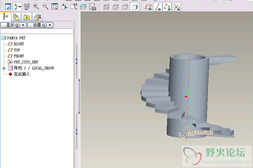253x168 pixels.
Task: Select the TOP datum plane in tree
Action: (17, 50)
